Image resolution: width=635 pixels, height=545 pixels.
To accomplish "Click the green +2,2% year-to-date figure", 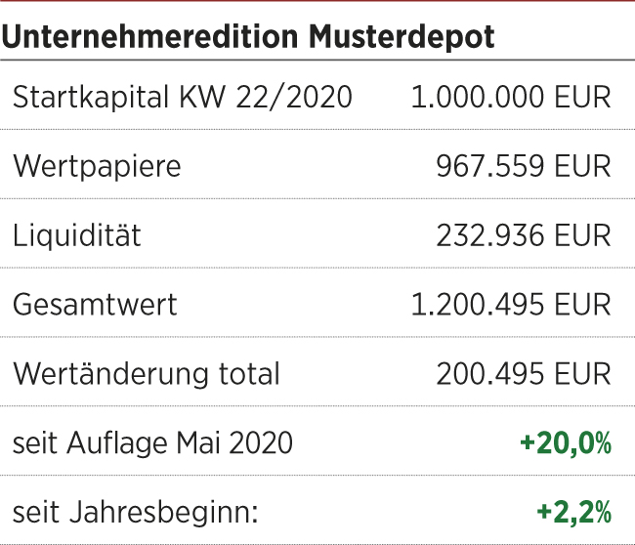I will click(574, 513).
